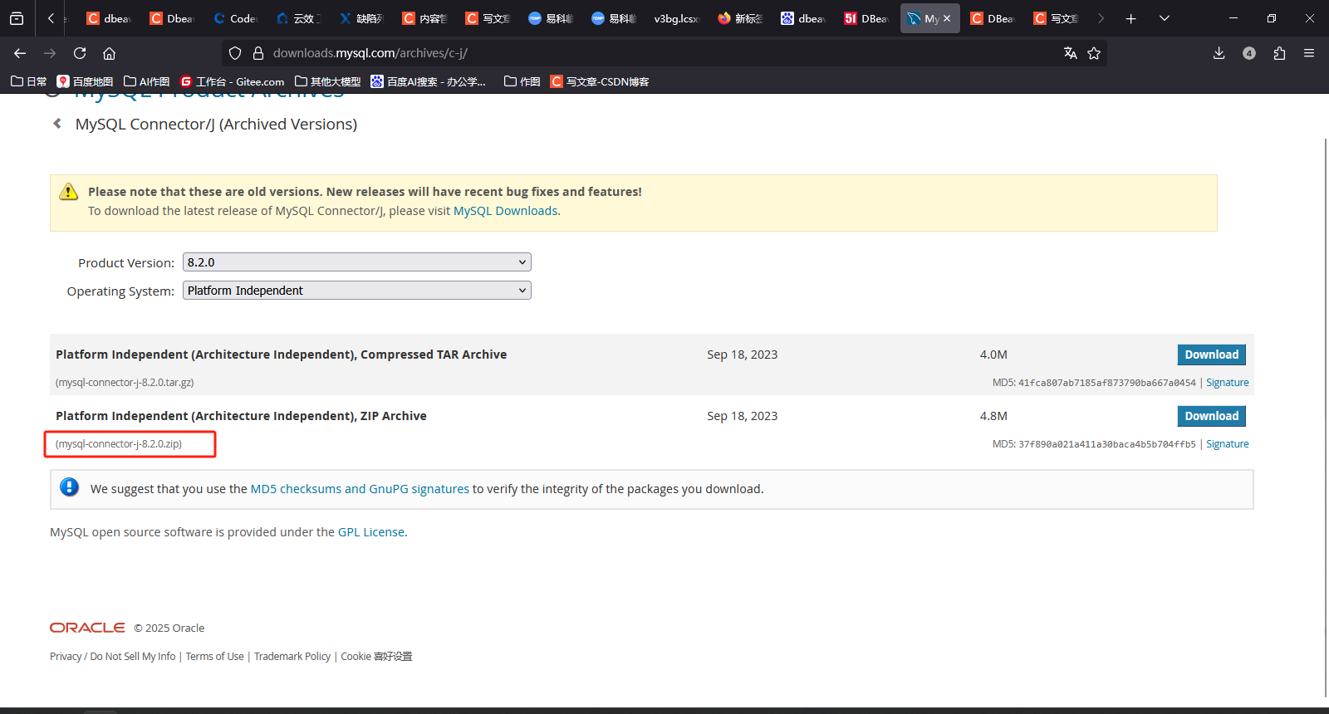Viewport: 1329px width, 714px height.
Task: Open the Product Version dropdown showing 8.2.0
Action: [357, 262]
